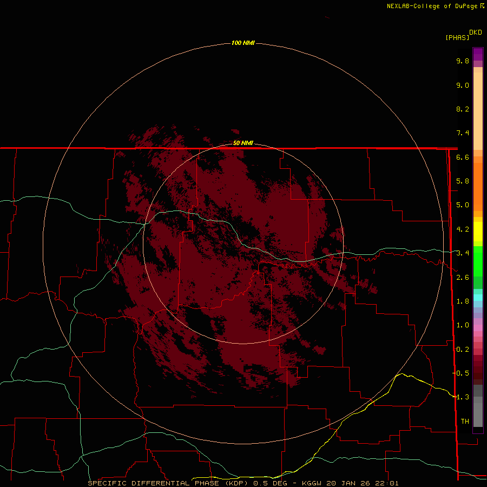Click the 0.2 color scale value
The height and width of the screenshot is (487, 487).
pyautogui.click(x=463, y=350)
